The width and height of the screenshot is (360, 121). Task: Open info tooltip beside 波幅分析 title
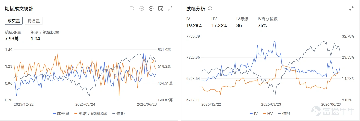210,9
